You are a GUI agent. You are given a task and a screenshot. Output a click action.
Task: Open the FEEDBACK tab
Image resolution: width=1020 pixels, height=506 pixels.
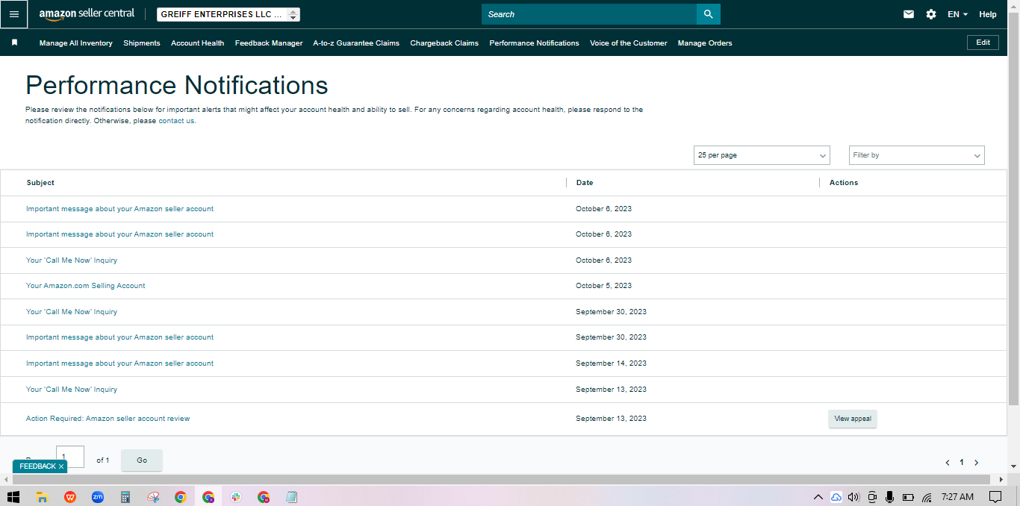pyautogui.click(x=37, y=466)
